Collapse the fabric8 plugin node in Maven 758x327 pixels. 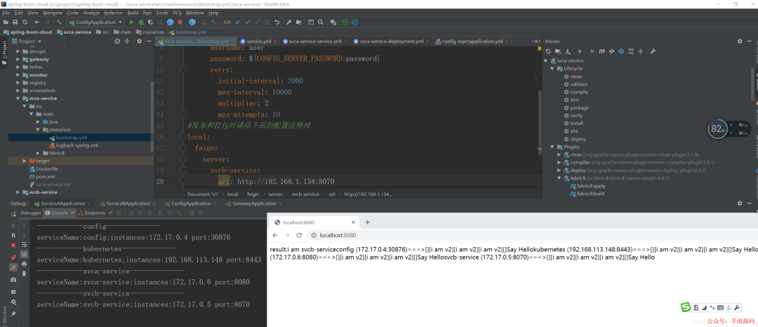[559, 178]
